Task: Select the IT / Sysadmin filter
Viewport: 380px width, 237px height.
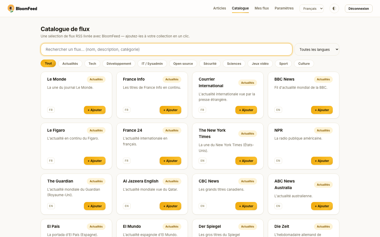Action: click(152, 64)
